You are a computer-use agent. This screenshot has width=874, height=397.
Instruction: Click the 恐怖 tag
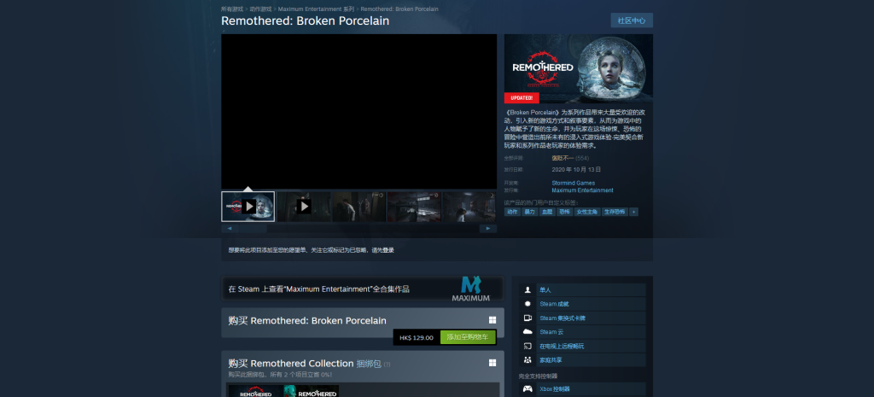[565, 212]
